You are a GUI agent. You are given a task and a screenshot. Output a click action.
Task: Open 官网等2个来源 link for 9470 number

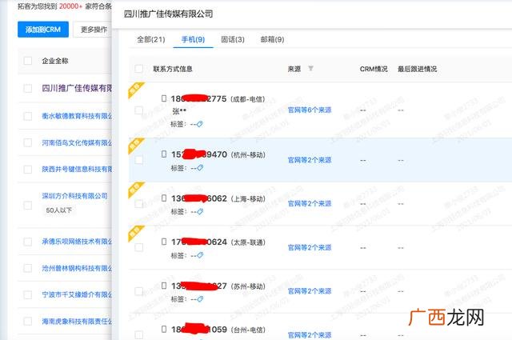310,160
